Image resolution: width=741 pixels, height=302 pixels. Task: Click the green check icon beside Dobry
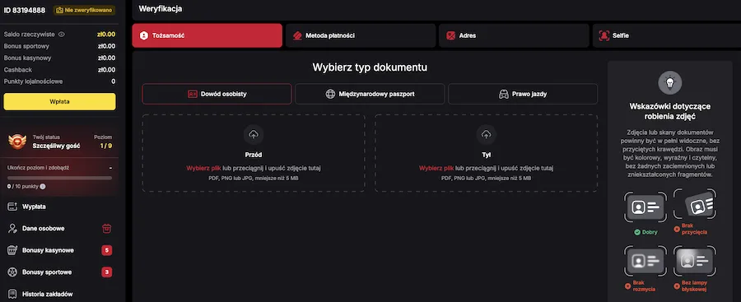pos(637,232)
